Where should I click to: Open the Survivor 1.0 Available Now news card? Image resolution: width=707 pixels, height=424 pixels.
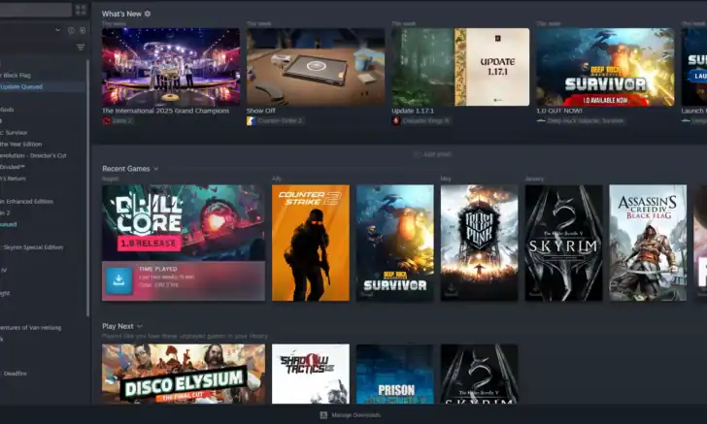click(x=606, y=67)
